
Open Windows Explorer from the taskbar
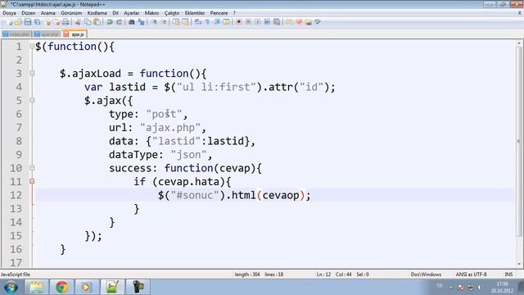pos(36,287)
